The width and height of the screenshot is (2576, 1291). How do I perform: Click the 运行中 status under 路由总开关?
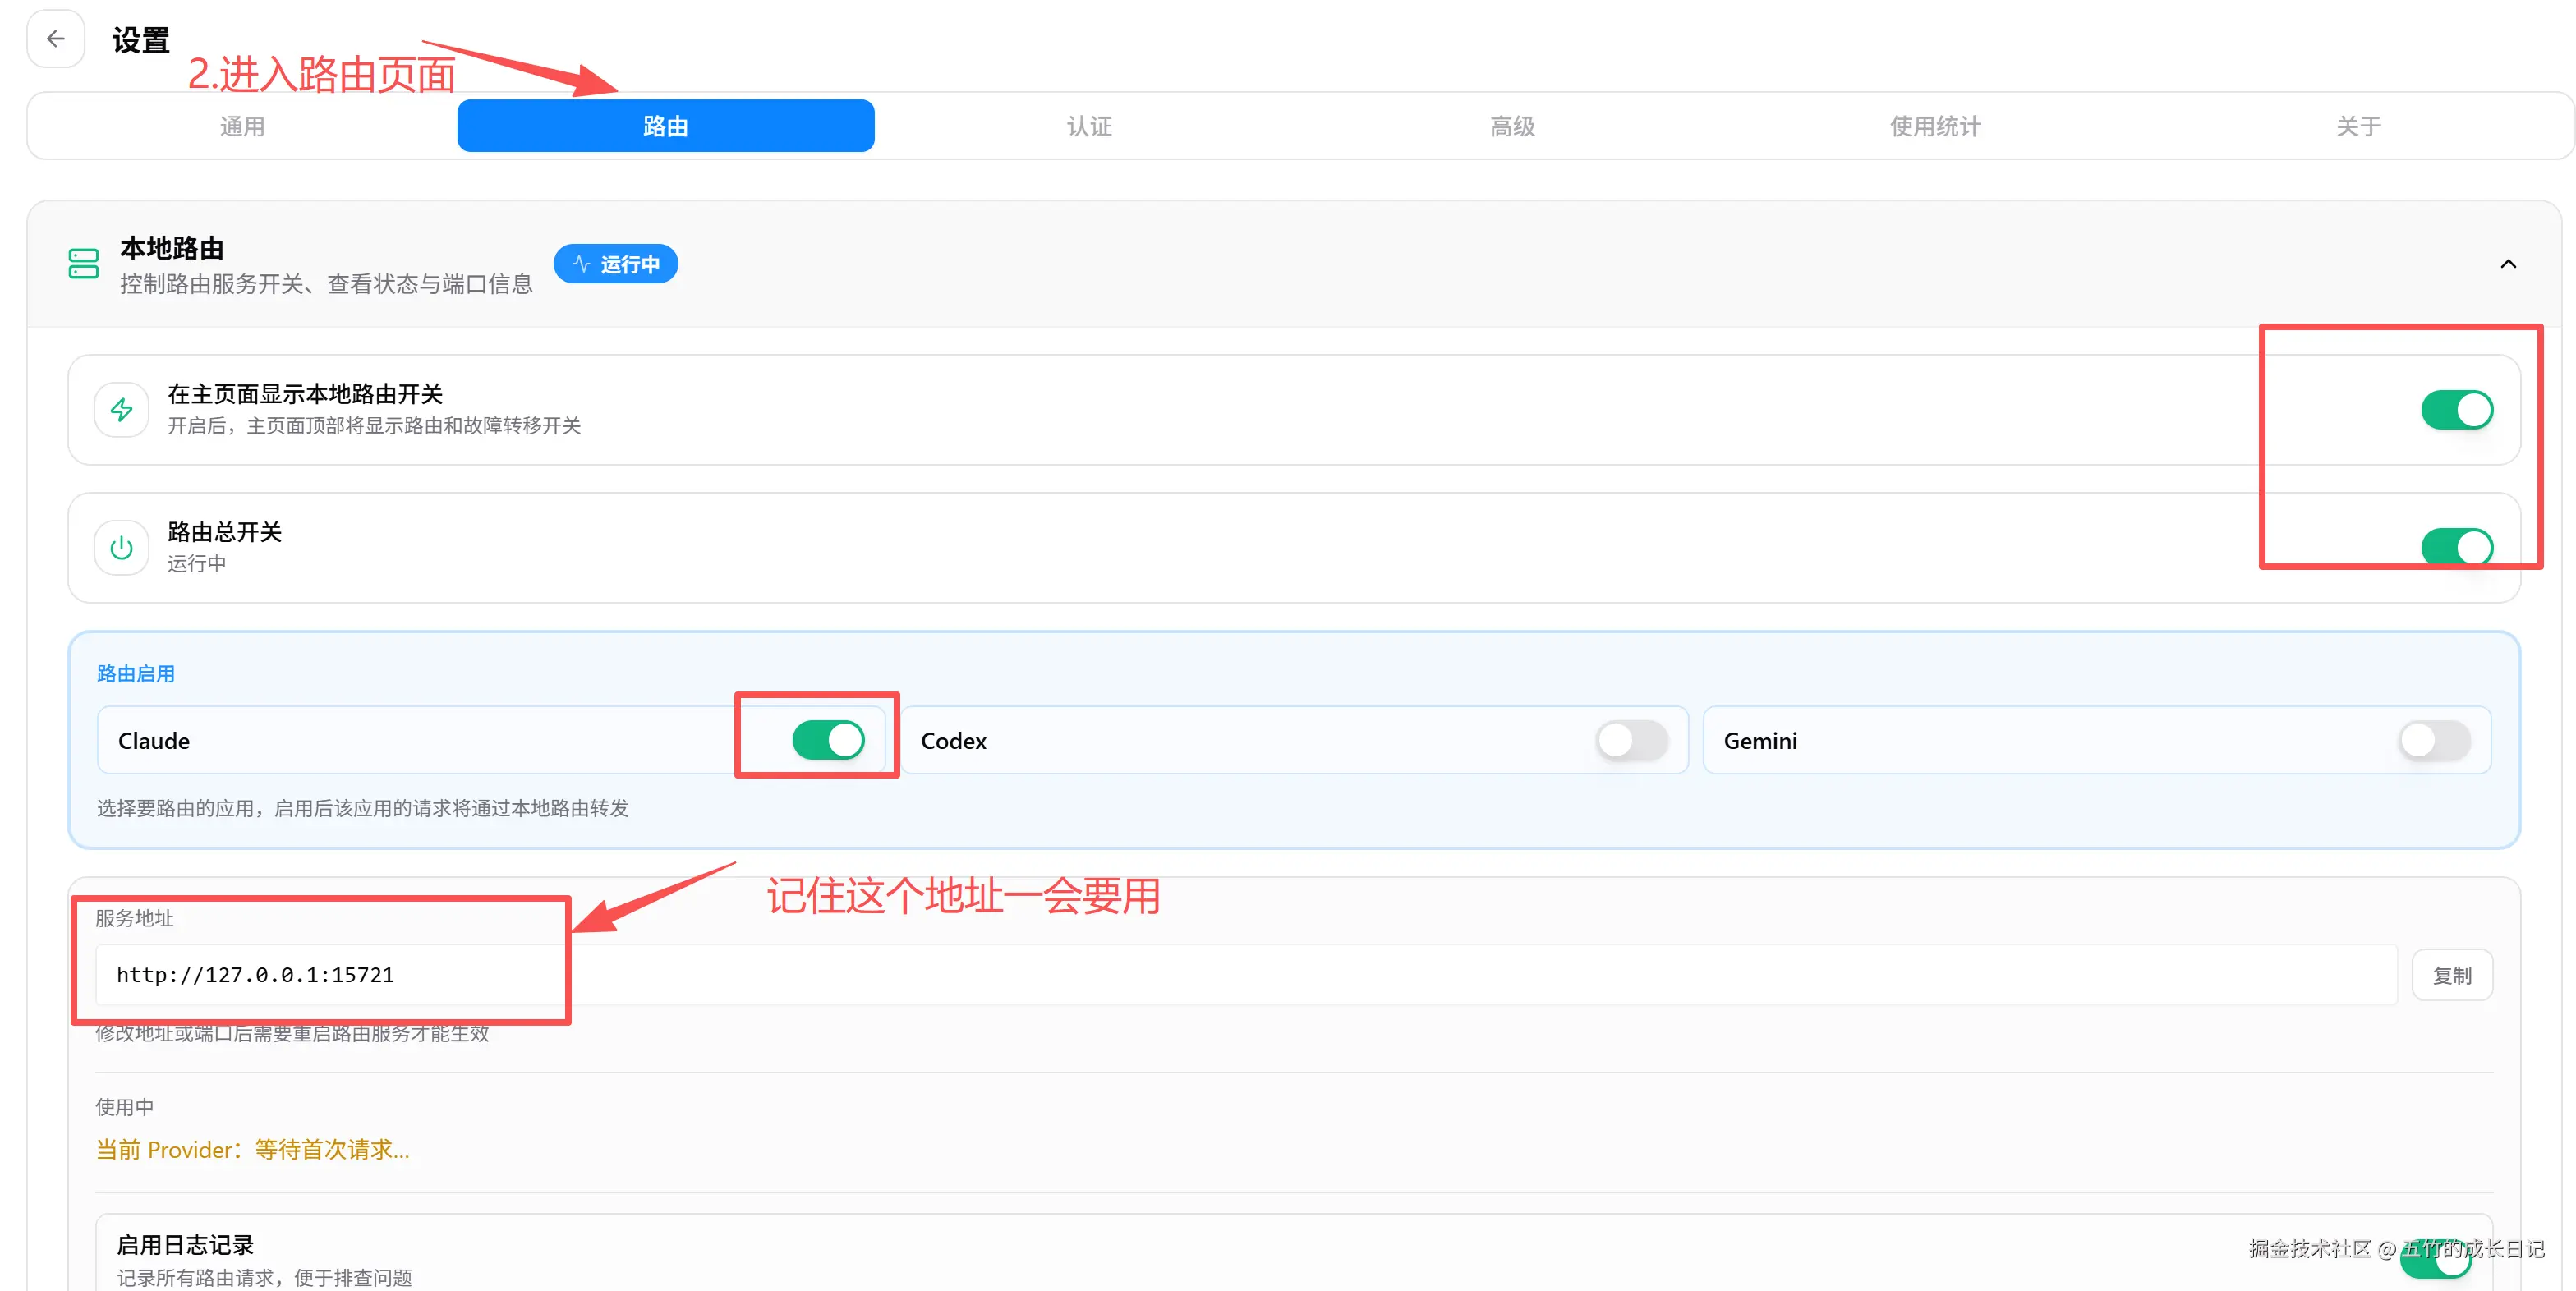[196, 564]
